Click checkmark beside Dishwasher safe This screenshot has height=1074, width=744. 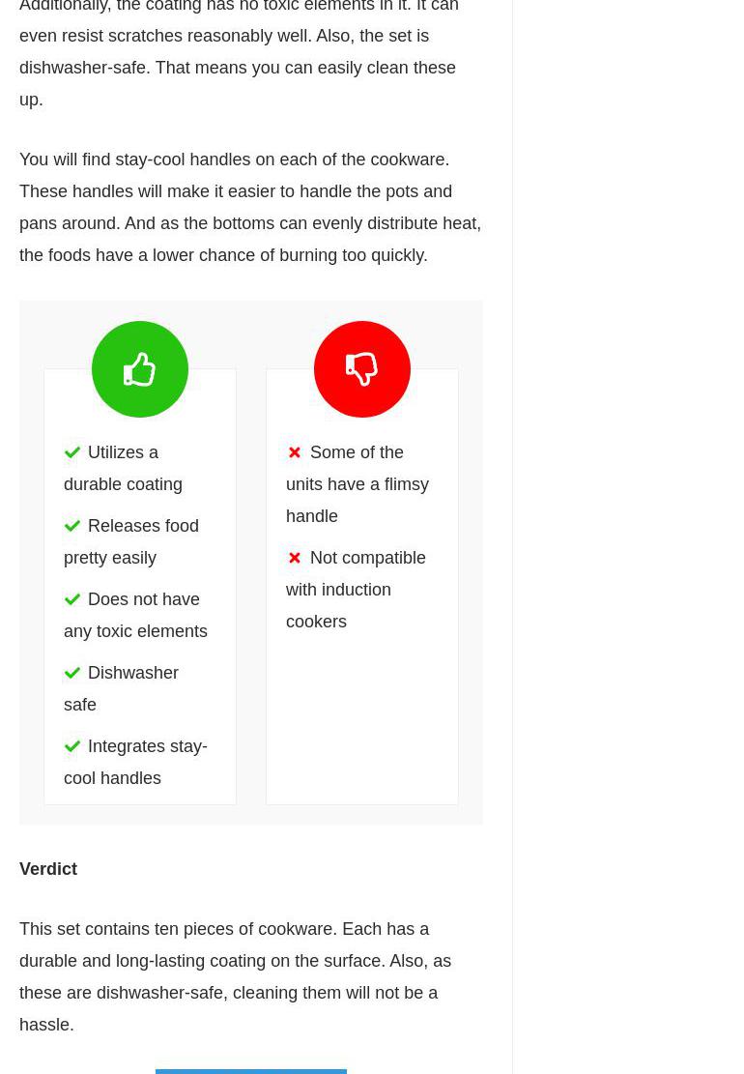click(x=72, y=673)
